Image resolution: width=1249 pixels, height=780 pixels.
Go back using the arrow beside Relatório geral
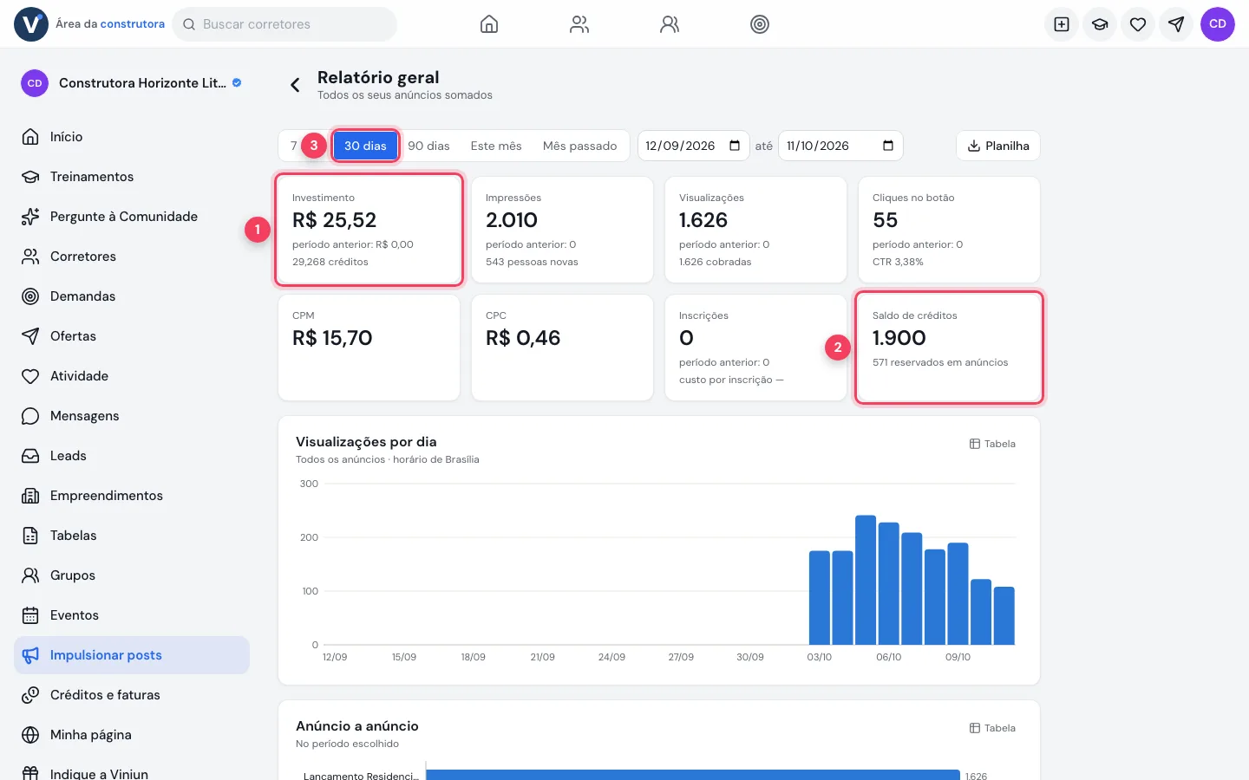click(295, 84)
